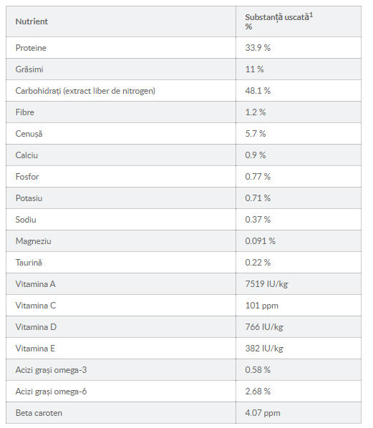Screen dimensions: 373x428
Task: Click the Vitamina C row label
Action: click(x=36, y=306)
